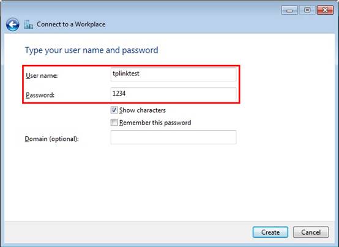Click the Create button
The width and height of the screenshot is (339, 247).
270,232
